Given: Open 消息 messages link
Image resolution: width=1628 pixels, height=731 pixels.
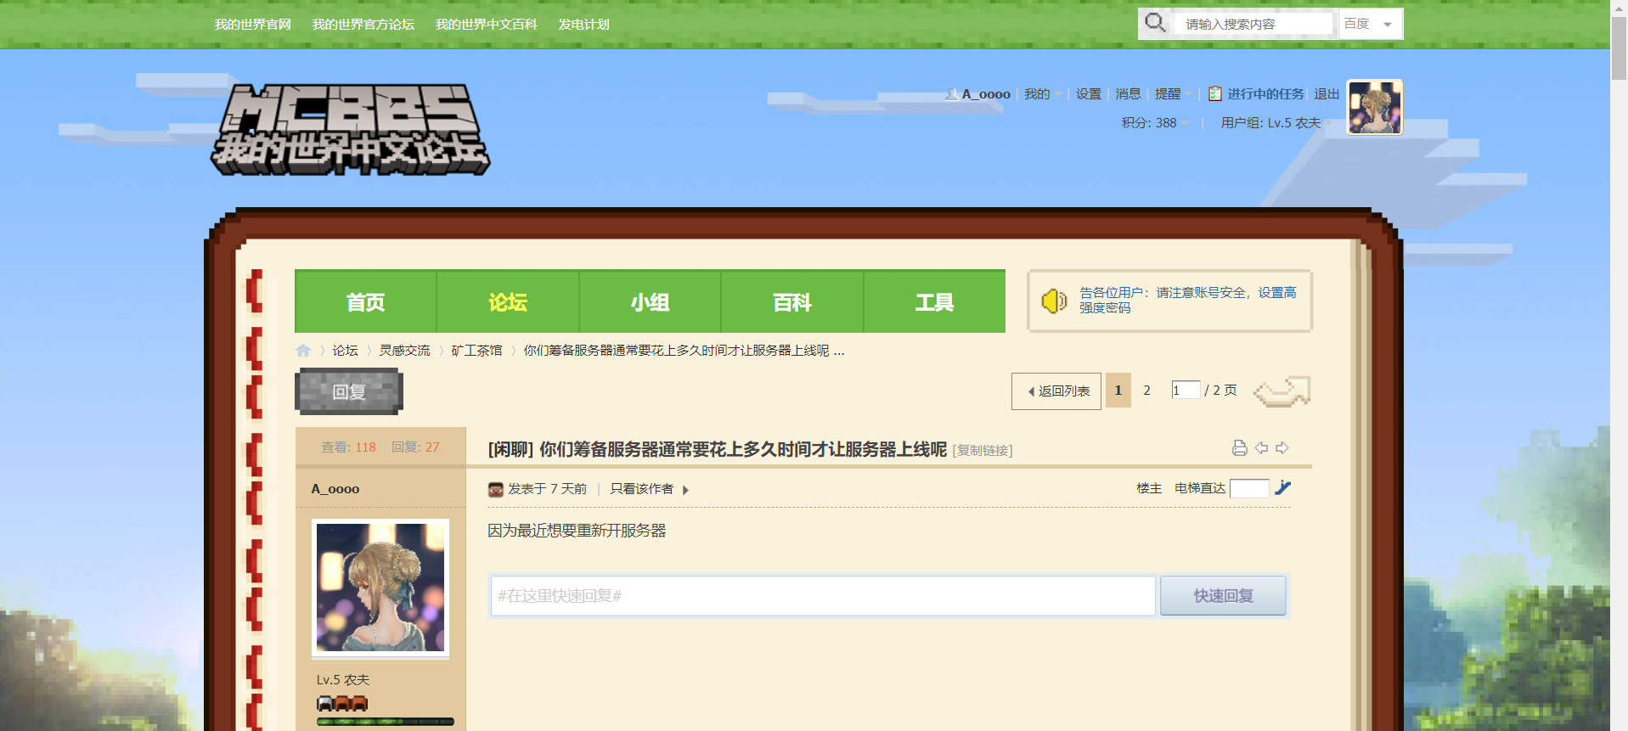Looking at the screenshot, I should click(1129, 94).
